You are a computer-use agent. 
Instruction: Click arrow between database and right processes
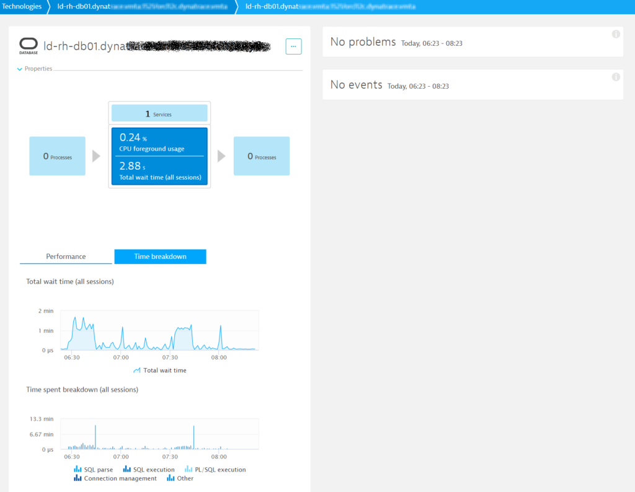[x=221, y=156]
